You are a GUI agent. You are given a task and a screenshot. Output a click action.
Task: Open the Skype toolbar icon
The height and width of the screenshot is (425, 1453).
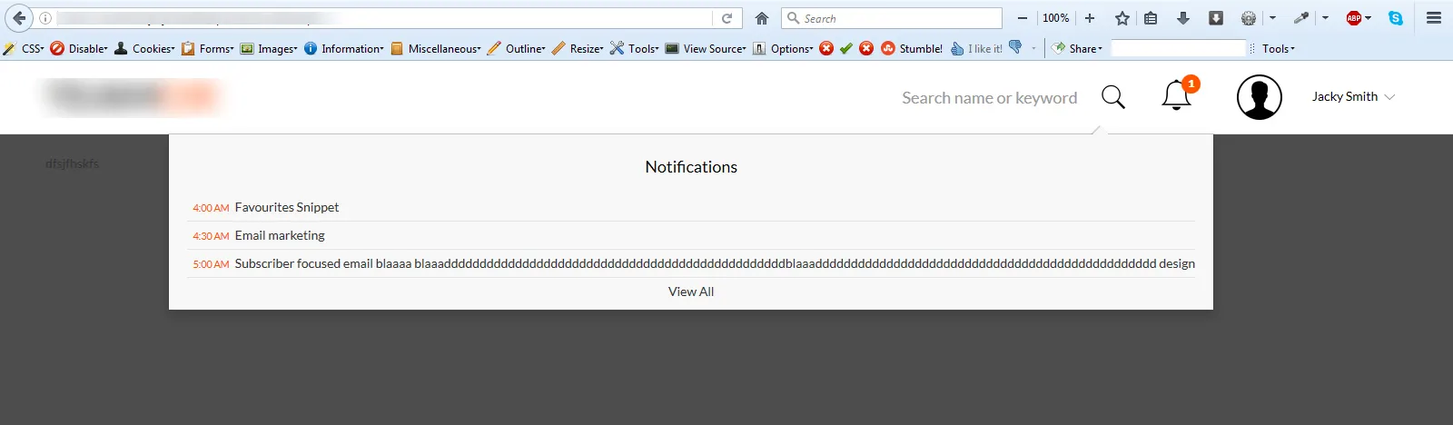click(x=1396, y=18)
